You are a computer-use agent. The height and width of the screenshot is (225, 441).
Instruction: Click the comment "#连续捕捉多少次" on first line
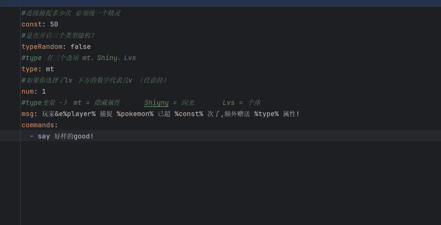coord(46,13)
